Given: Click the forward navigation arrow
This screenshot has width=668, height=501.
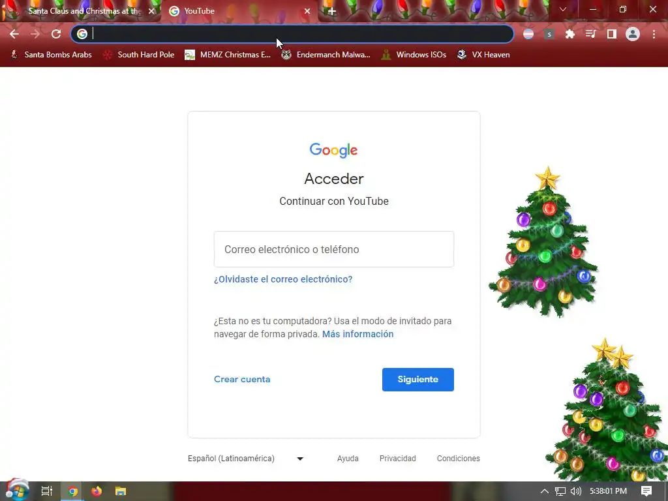Looking at the screenshot, I should [x=35, y=34].
